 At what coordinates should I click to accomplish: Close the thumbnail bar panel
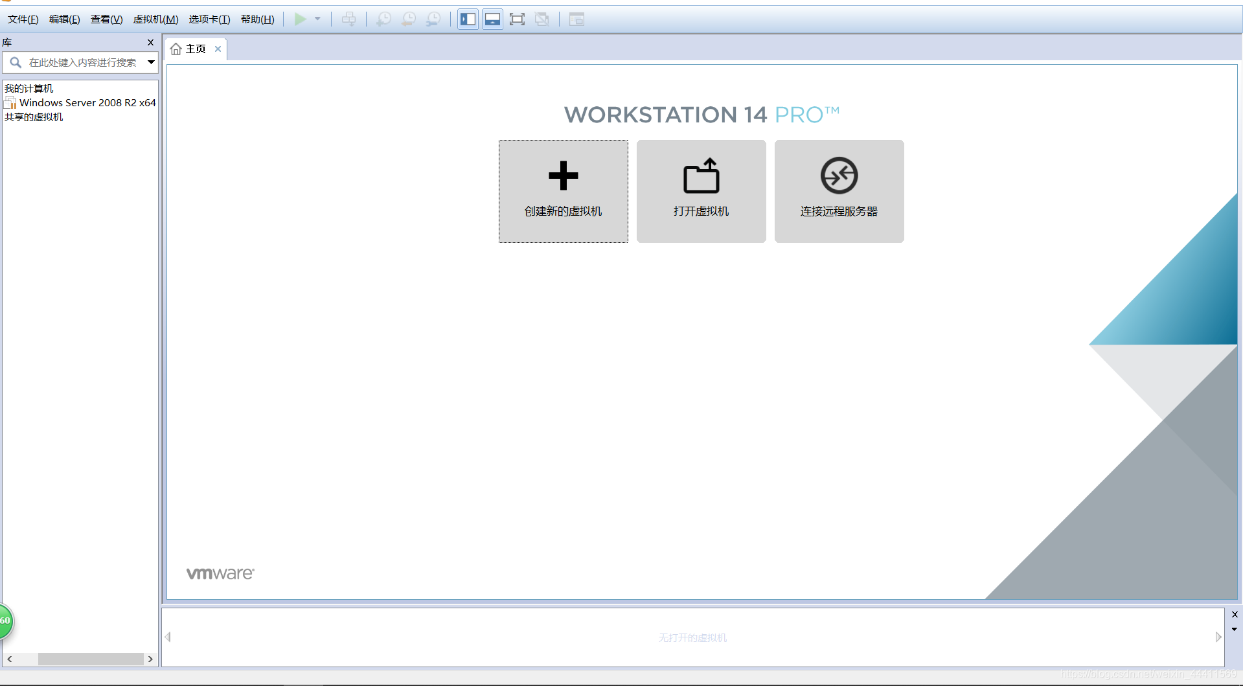[1235, 614]
